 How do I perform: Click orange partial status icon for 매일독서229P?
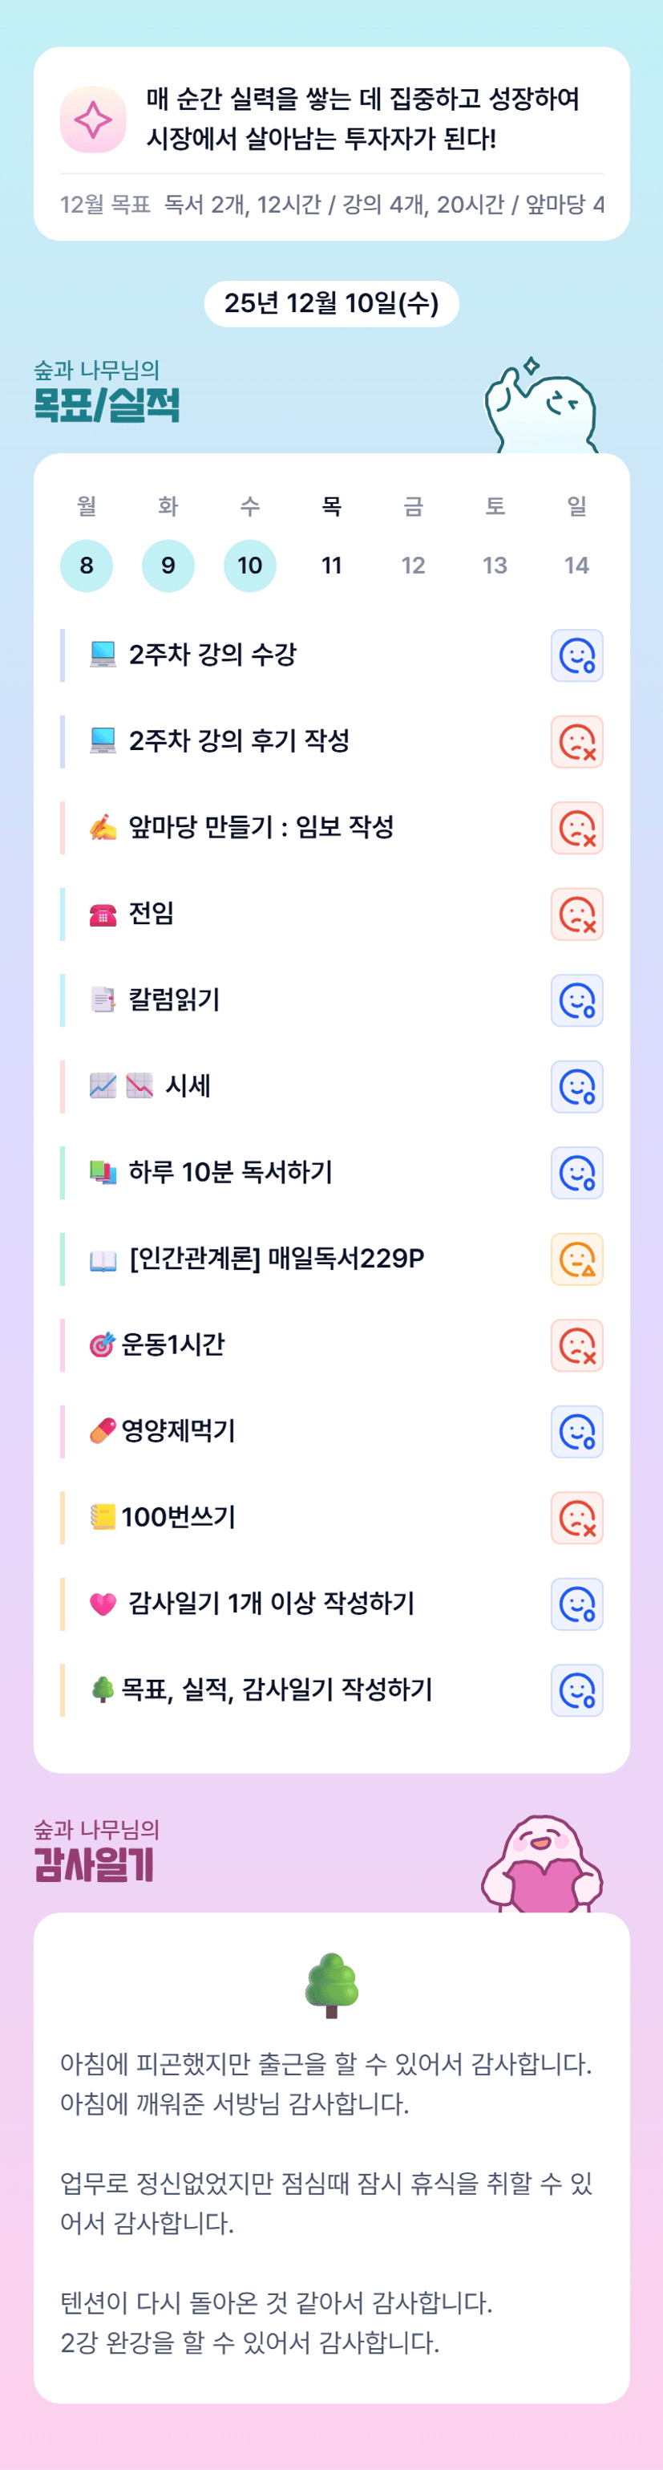[576, 1259]
